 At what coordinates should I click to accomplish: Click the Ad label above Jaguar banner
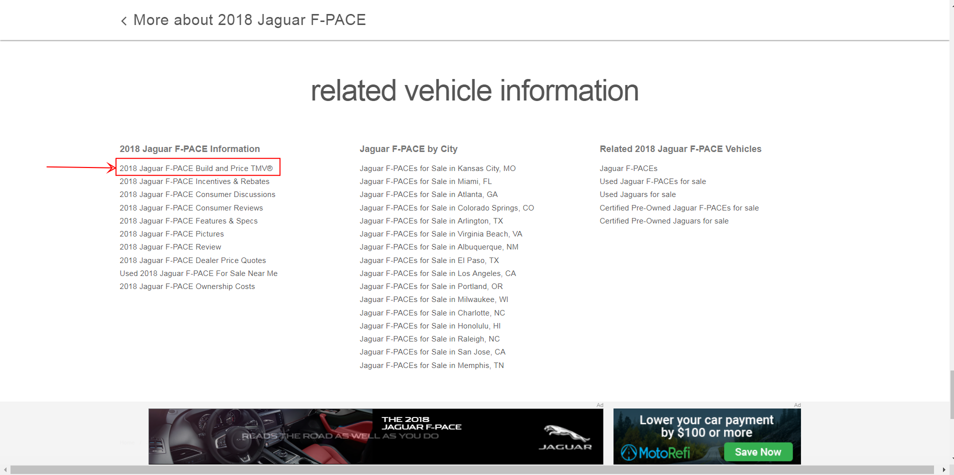[x=599, y=405]
